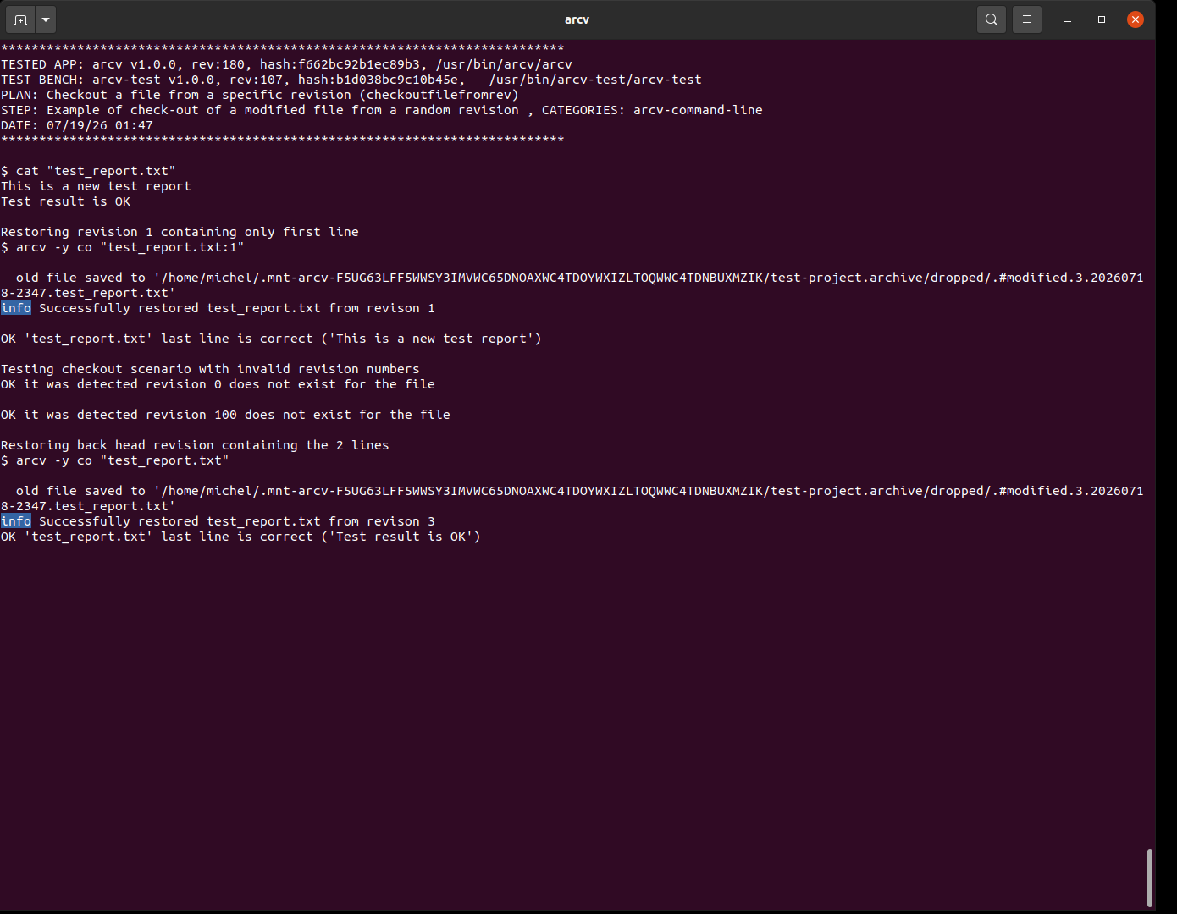
Task: Click the PLAN: Checkout a file line
Action: (260, 95)
